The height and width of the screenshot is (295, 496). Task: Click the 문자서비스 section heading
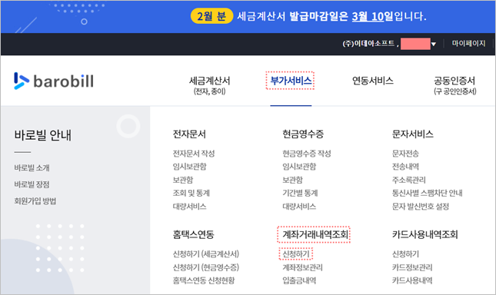click(413, 134)
